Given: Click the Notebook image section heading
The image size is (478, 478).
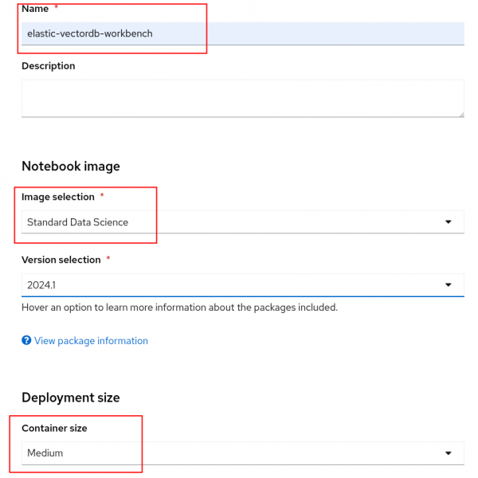Looking at the screenshot, I should pos(71,167).
